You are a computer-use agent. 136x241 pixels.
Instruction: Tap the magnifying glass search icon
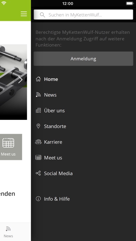point(43,15)
